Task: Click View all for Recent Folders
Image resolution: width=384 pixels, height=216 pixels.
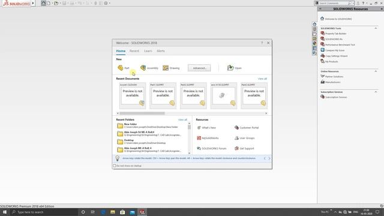Action: (x=182, y=119)
